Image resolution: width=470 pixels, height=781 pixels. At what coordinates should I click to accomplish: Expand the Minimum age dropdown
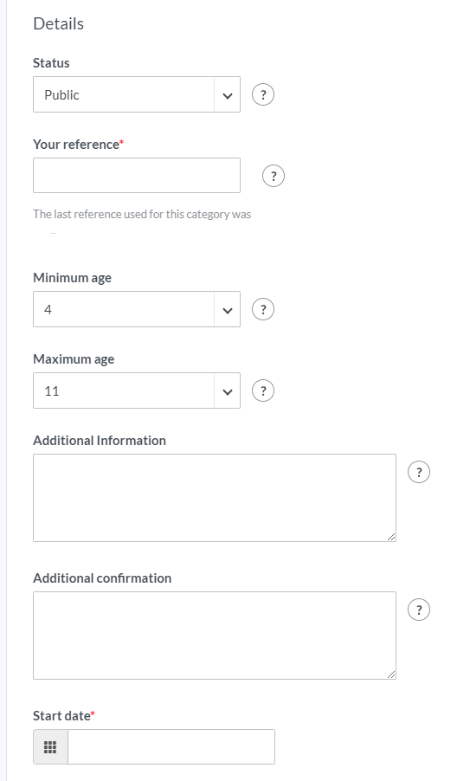tap(137, 309)
